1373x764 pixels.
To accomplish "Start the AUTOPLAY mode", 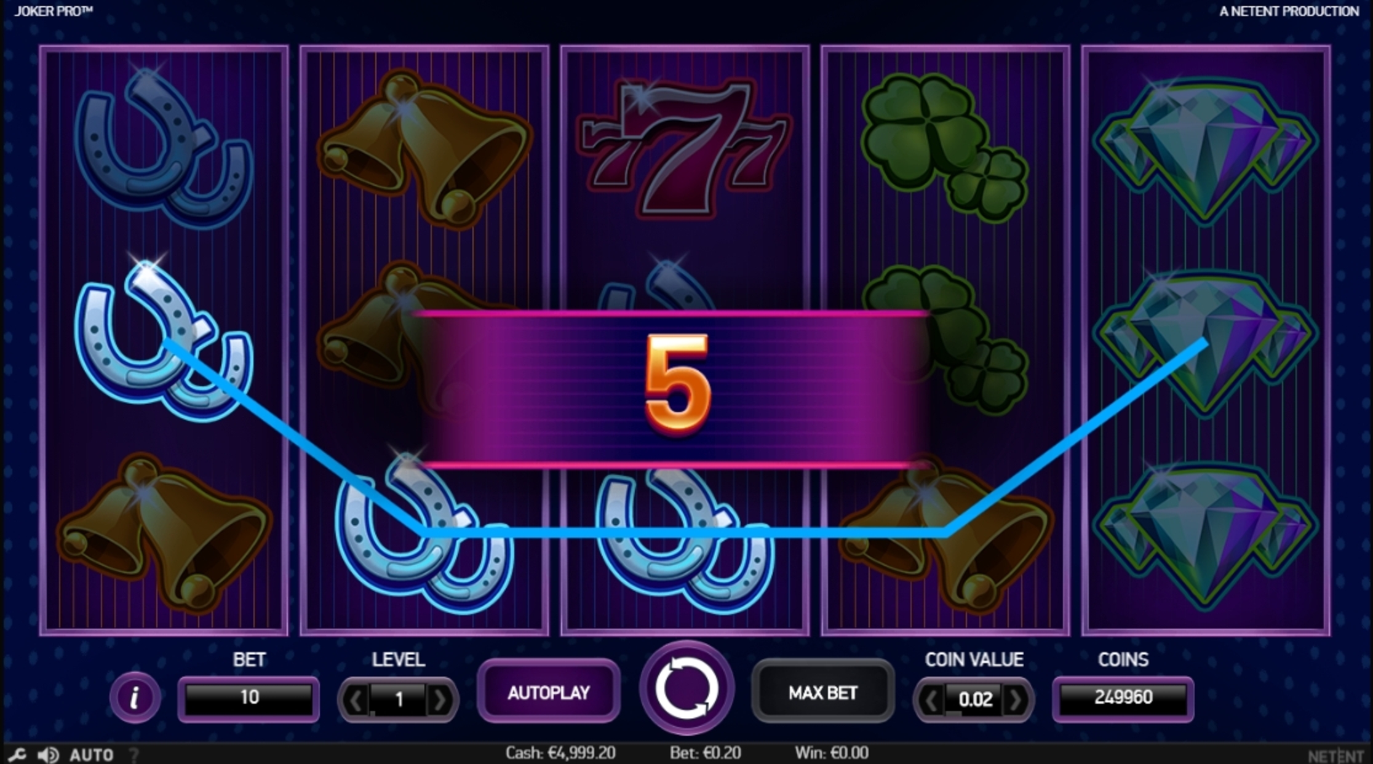I will (x=549, y=693).
